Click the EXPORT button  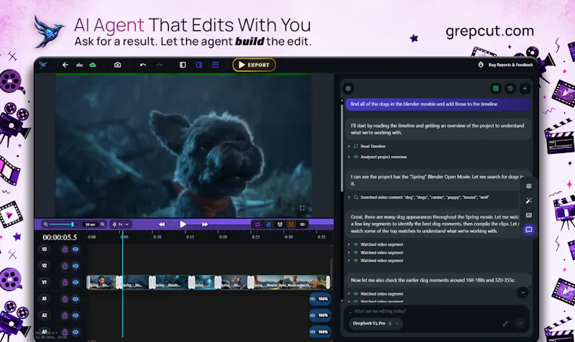pyautogui.click(x=254, y=65)
